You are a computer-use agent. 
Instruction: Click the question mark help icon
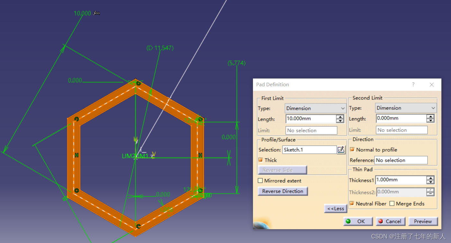point(413,85)
